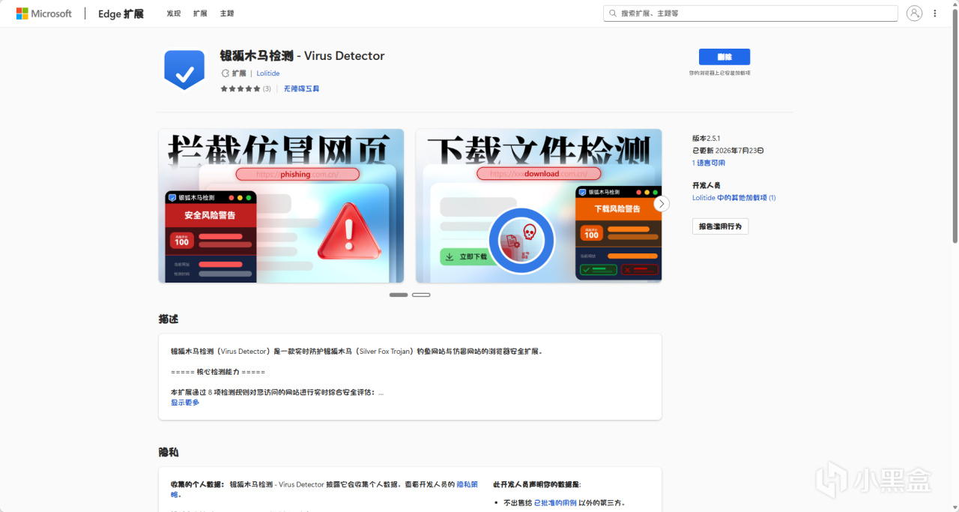Screen dimensions: 959x512
Task: Click the extension puzzle icon beside 扩展
Action: pyautogui.click(x=225, y=73)
